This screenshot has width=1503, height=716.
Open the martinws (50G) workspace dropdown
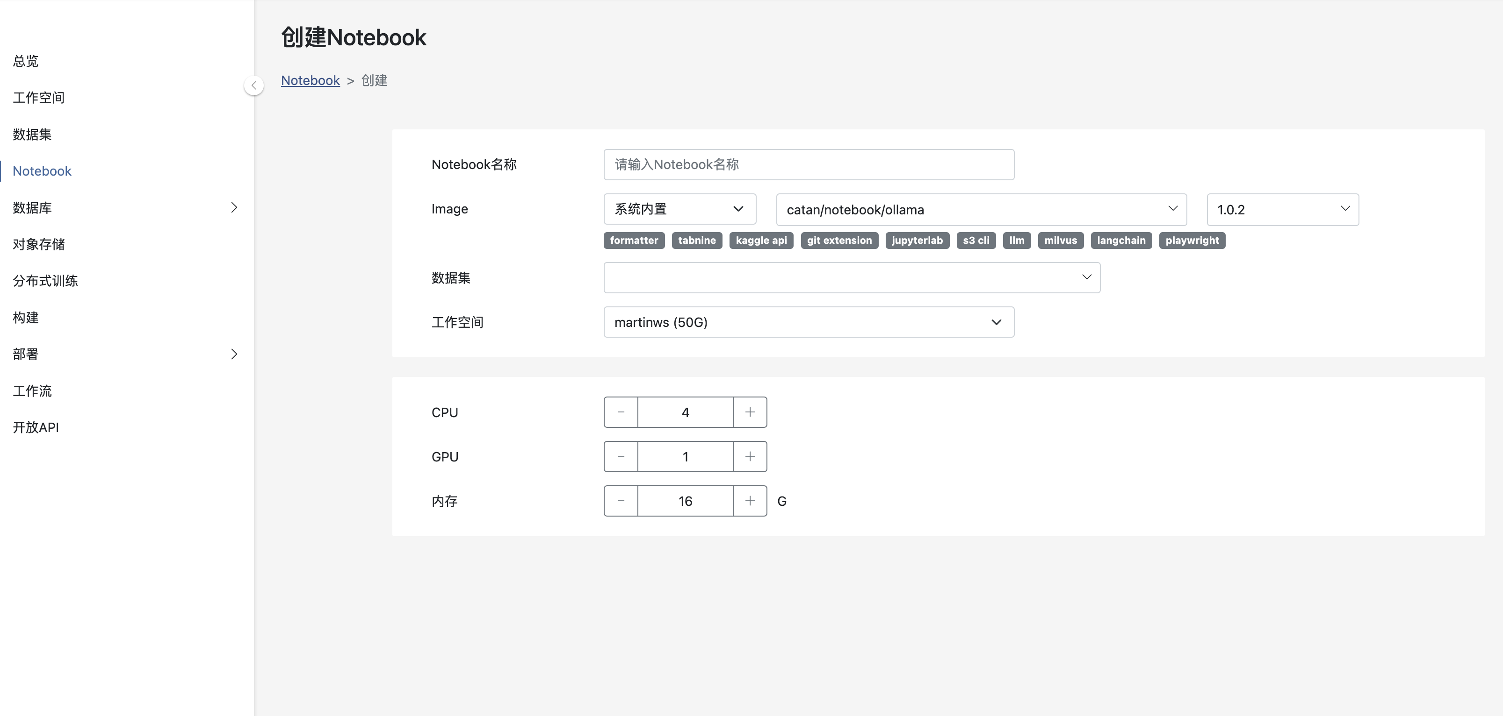tap(808, 322)
